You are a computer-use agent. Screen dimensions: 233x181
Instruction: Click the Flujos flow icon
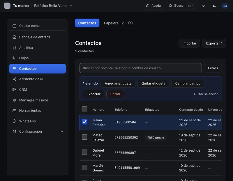tap(14, 58)
